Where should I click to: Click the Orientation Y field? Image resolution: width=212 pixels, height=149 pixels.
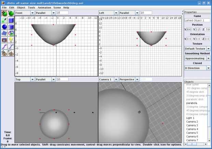coord(198,39)
